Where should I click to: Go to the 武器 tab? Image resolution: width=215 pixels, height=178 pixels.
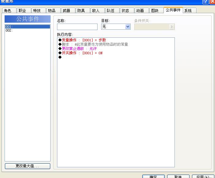click(x=68, y=10)
